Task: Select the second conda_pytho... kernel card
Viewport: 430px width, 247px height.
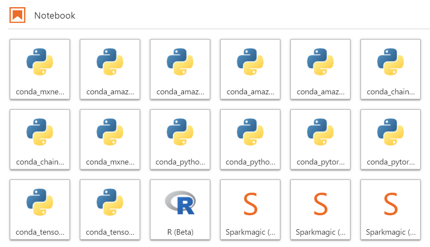Action: [250, 140]
